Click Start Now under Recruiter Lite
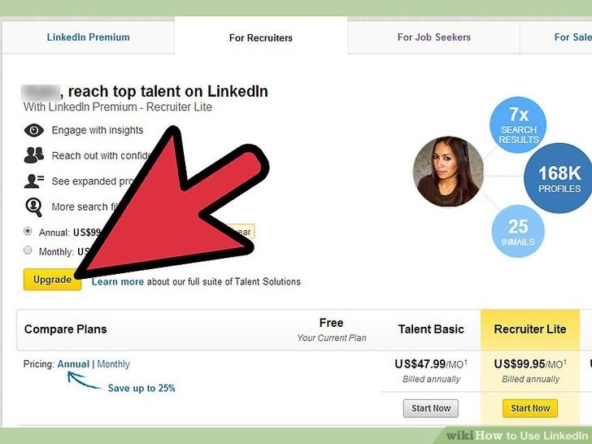Screen dimensions: 592x444 point(530,408)
